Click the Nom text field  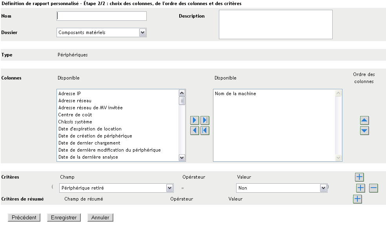102,16
